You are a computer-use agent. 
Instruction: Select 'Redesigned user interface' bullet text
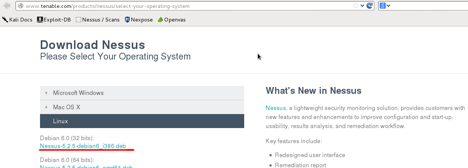pyautogui.click(x=310, y=155)
